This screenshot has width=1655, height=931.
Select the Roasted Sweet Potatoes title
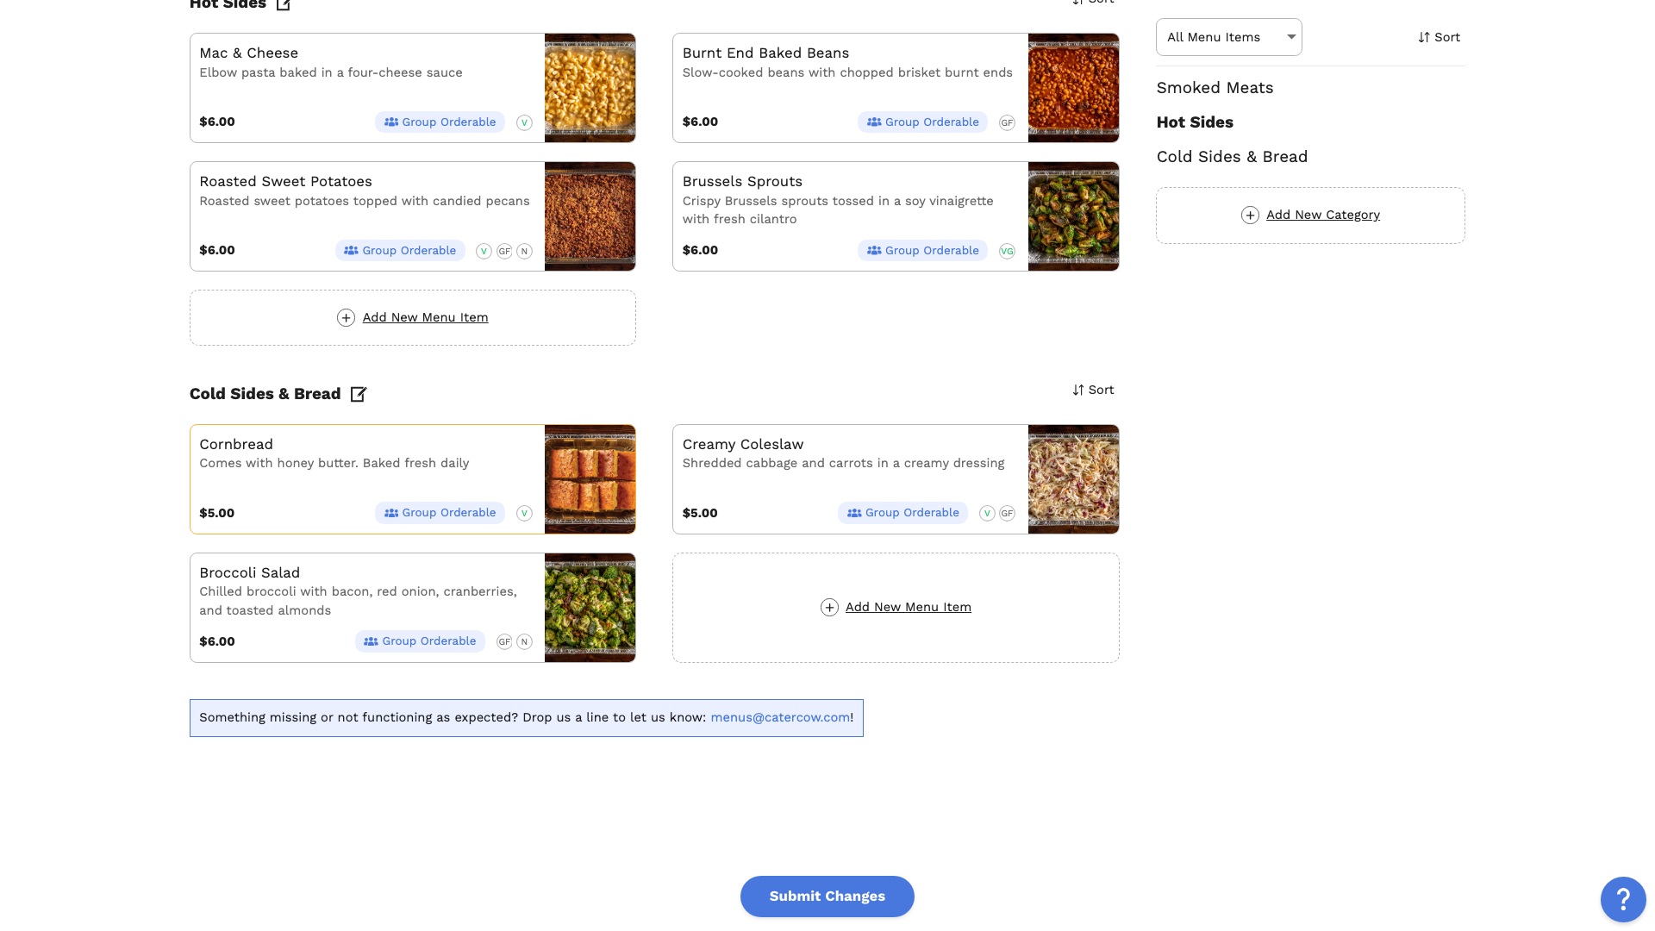(285, 182)
